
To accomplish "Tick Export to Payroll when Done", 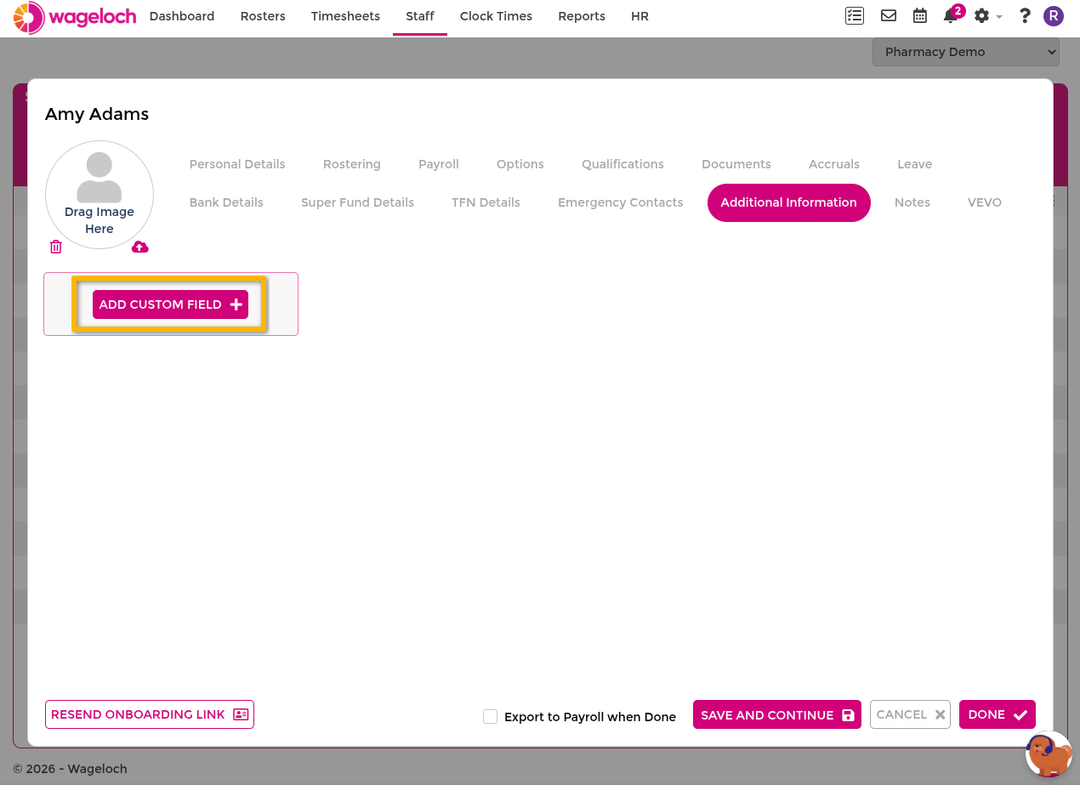I will point(490,716).
